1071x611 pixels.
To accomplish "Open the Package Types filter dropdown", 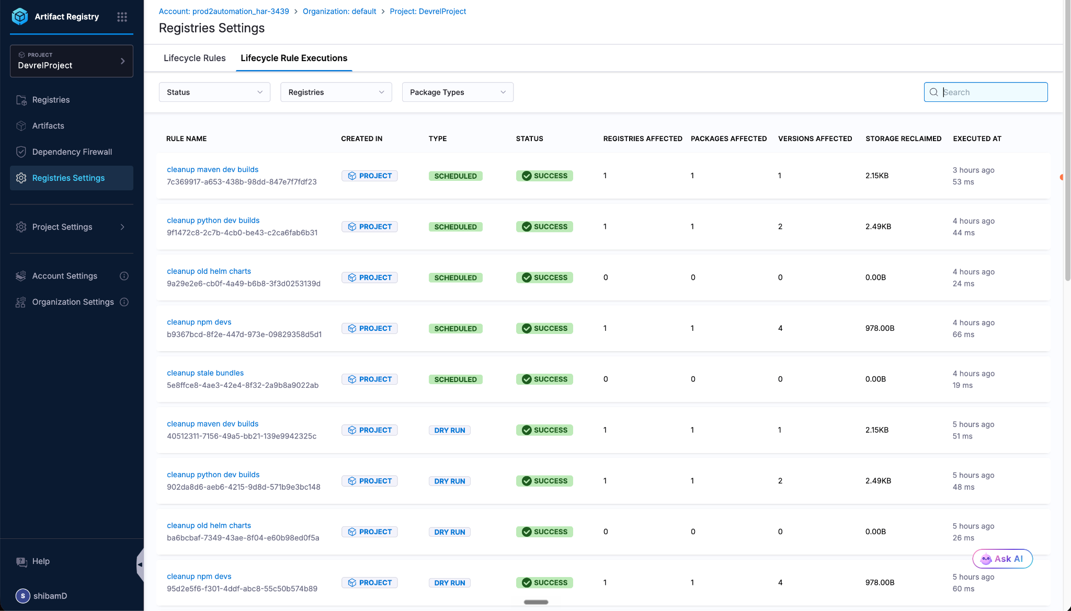I will [x=458, y=93].
